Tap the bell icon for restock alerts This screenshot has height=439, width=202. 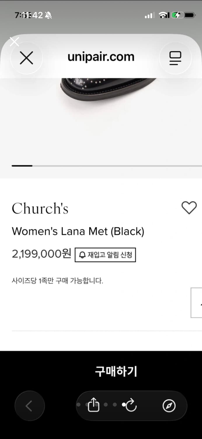[x=83, y=254]
